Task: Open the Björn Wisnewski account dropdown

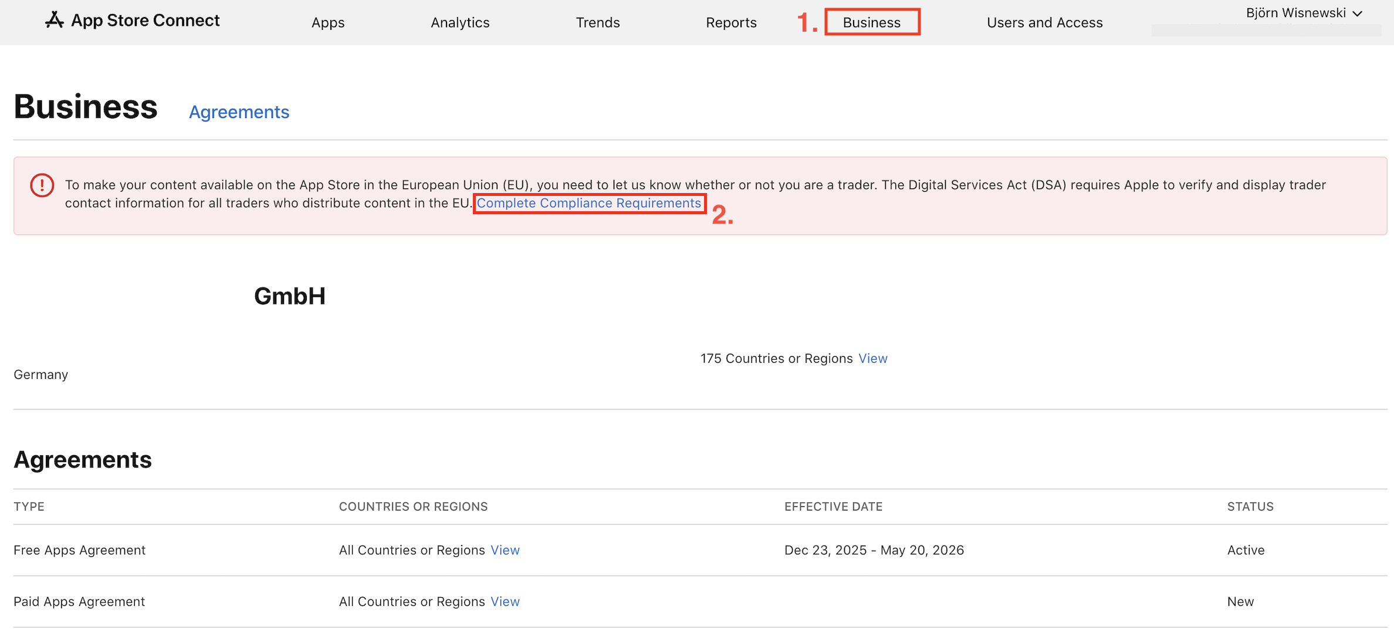Action: pos(1304,13)
